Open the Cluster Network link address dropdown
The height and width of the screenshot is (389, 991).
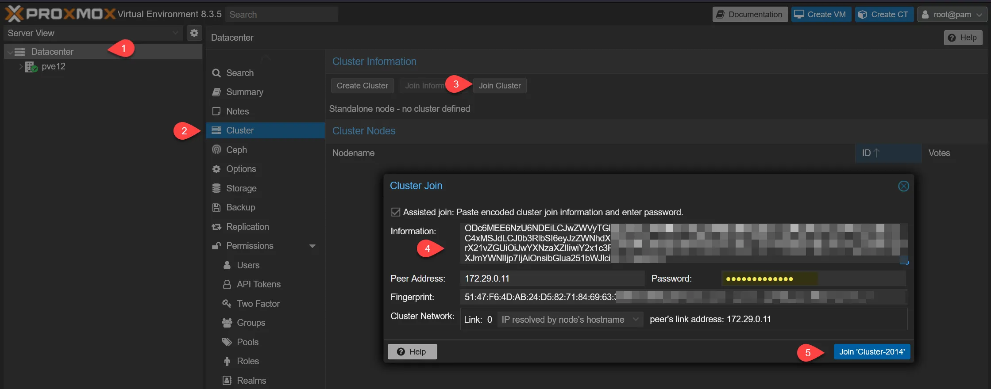(x=570, y=319)
